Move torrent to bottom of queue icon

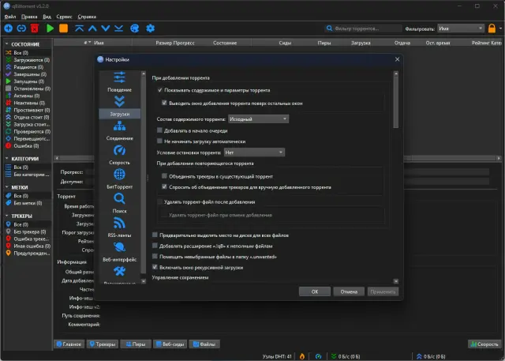(x=119, y=28)
